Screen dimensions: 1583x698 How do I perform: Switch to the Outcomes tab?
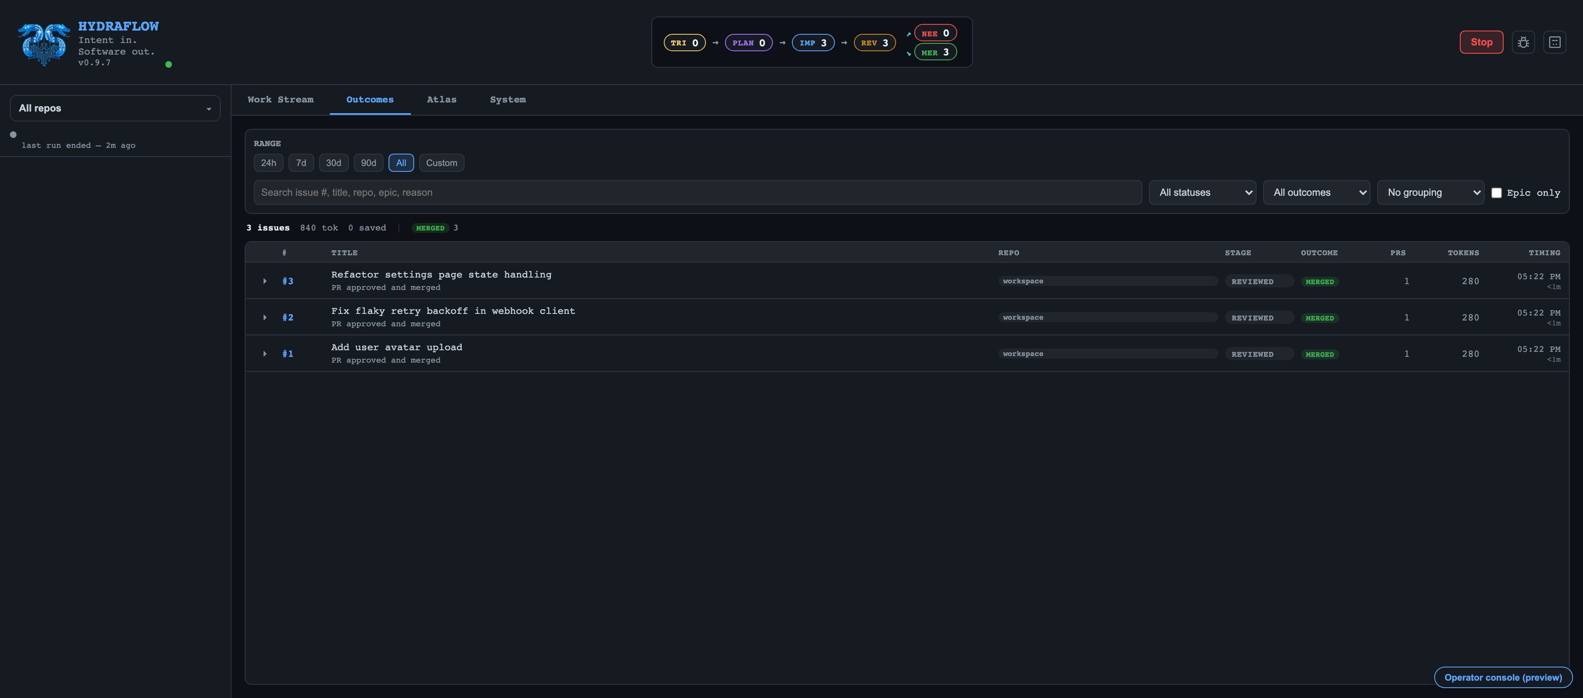(370, 100)
